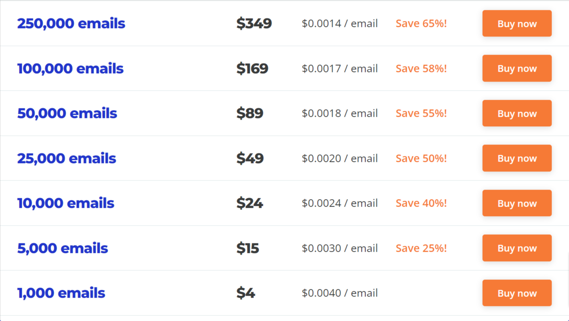Buy the 5,000 emails bundle

[517, 248]
